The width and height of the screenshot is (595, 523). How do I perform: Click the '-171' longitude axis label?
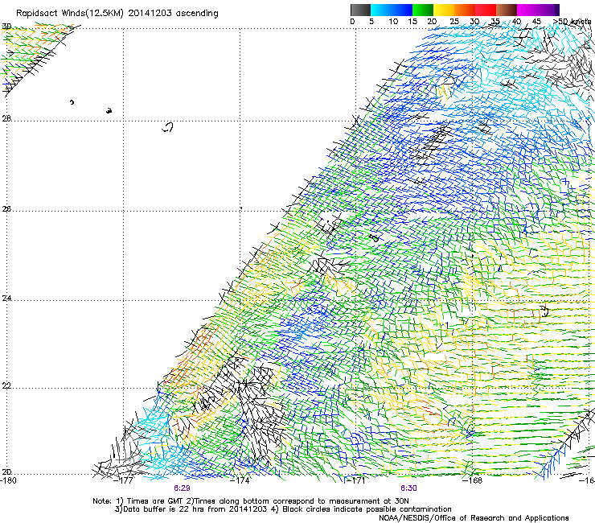click(x=355, y=480)
